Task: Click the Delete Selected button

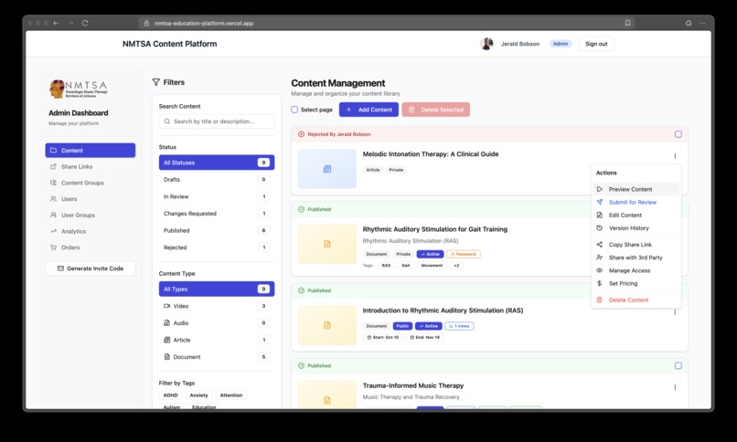Action: tap(436, 110)
